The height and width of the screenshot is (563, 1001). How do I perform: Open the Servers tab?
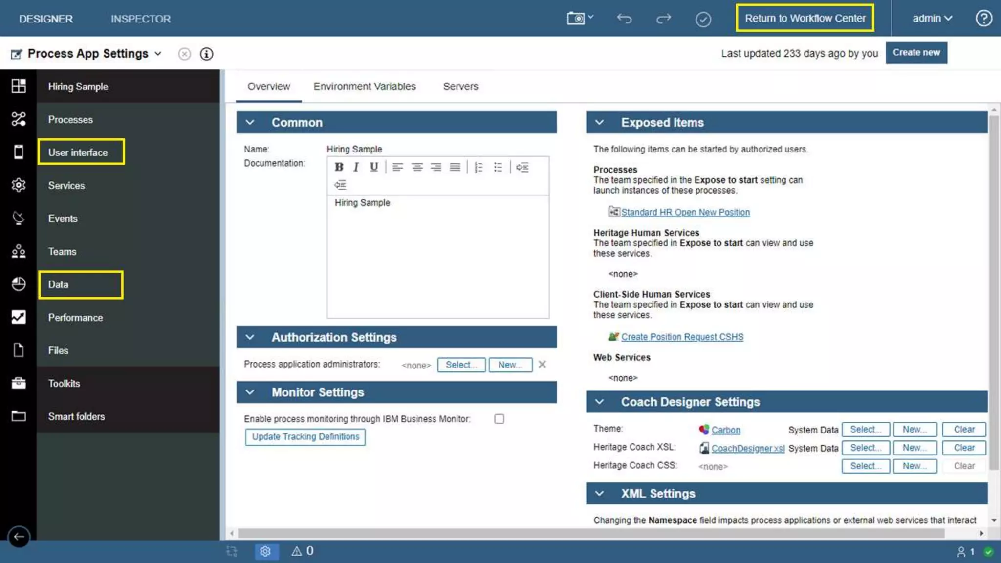[460, 87]
